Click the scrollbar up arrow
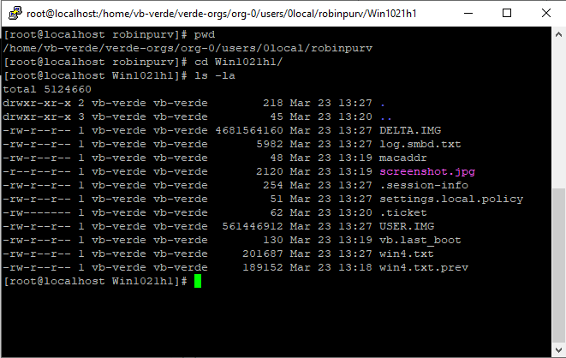Image resolution: width=566 pixels, height=358 pixels. (558, 34)
